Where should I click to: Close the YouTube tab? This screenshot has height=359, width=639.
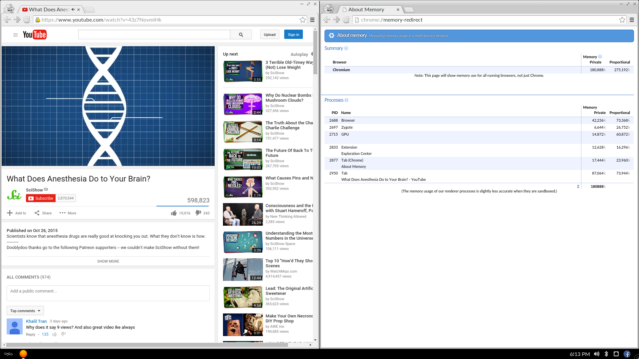click(x=79, y=10)
